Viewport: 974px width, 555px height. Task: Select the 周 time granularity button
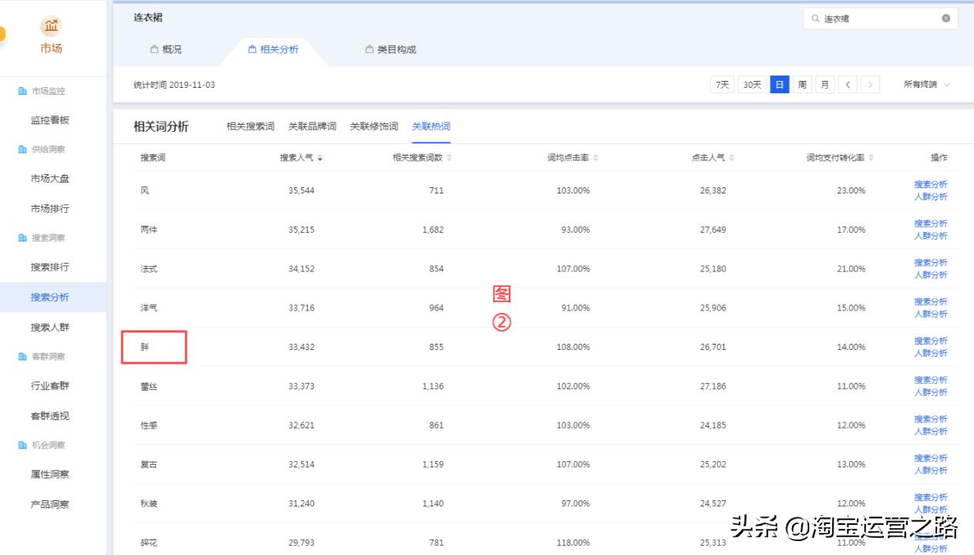802,85
